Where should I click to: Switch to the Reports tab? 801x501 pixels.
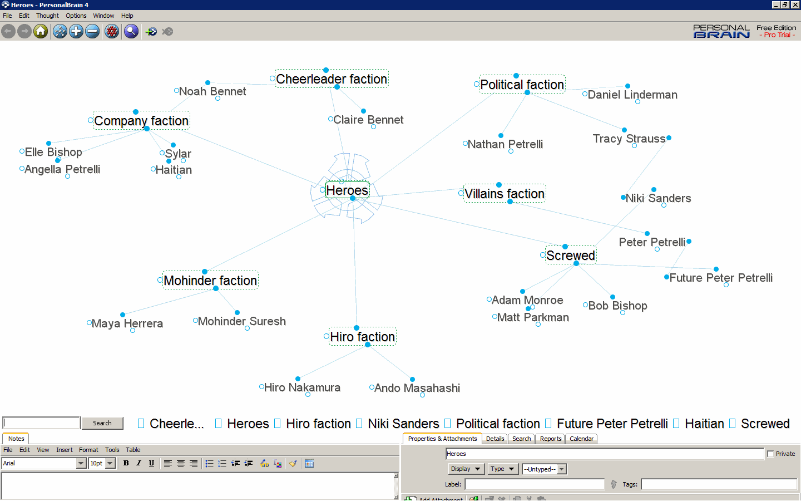(x=551, y=439)
